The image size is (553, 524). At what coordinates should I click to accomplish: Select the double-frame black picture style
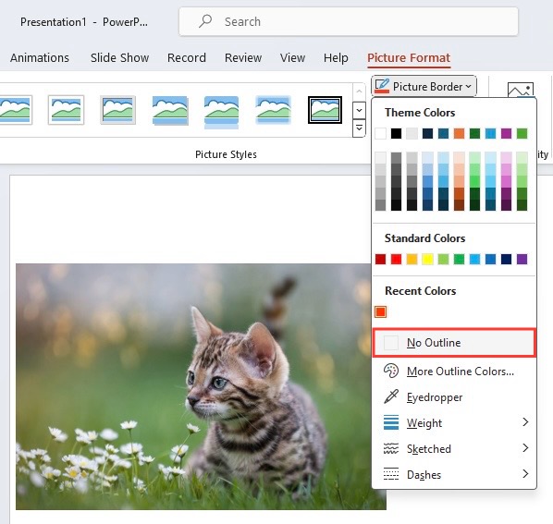pyautogui.click(x=325, y=110)
